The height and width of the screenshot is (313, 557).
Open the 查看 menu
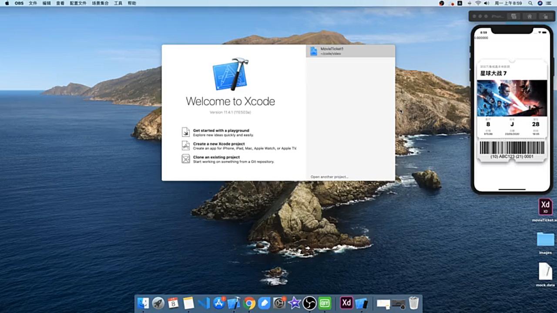click(x=60, y=3)
